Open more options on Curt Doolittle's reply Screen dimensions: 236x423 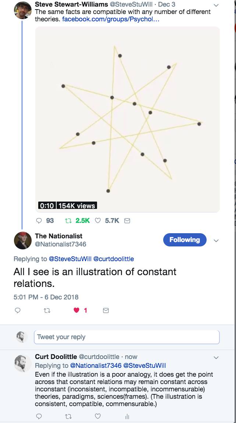(x=216, y=358)
